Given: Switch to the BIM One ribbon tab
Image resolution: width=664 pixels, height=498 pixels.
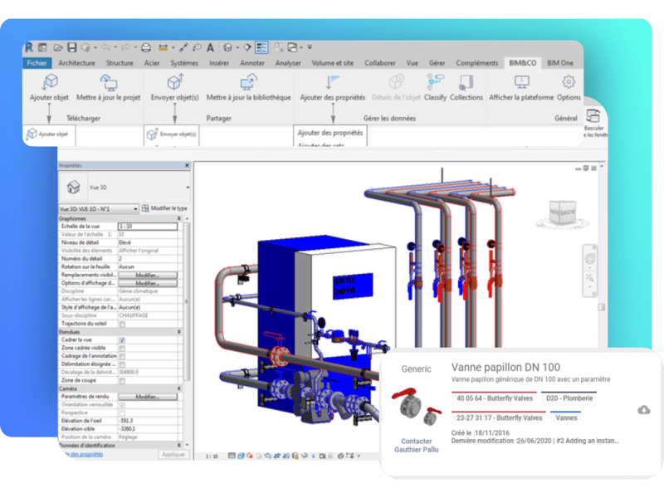Looking at the screenshot, I should coord(562,62).
